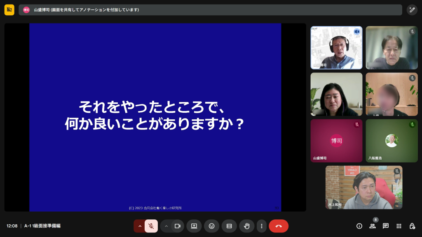Open more options three-dot menu
The height and width of the screenshot is (237, 422).
261,226
